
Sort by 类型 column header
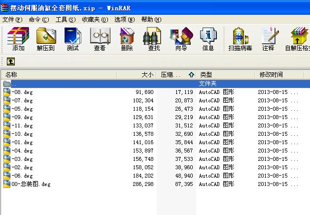pos(225,75)
